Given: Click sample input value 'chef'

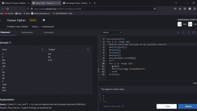Looking at the screenshot, I should 4,90.
